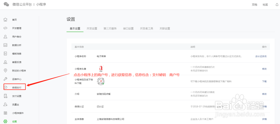This screenshot has width=280, height=124.
Task: Click the 安琥扫码点餐 introduction text
Action: [104, 94]
